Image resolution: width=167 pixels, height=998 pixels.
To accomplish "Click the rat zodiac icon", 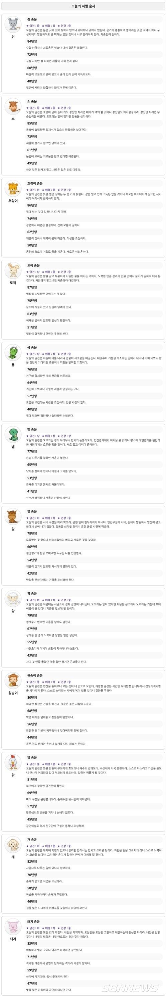I will 13,24.
